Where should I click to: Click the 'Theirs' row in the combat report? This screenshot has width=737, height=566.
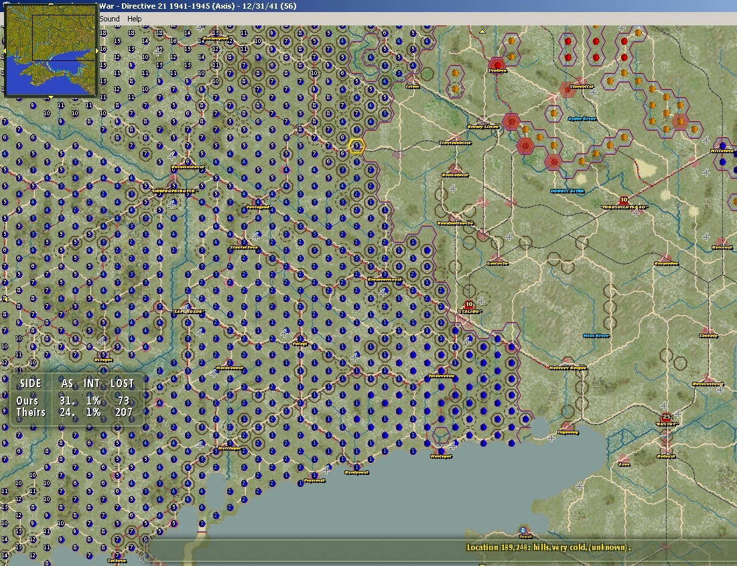tap(75, 413)
